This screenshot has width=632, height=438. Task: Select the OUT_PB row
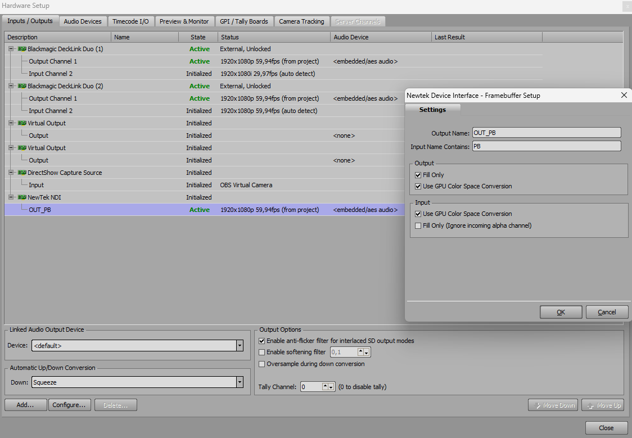tap(204, 210)
